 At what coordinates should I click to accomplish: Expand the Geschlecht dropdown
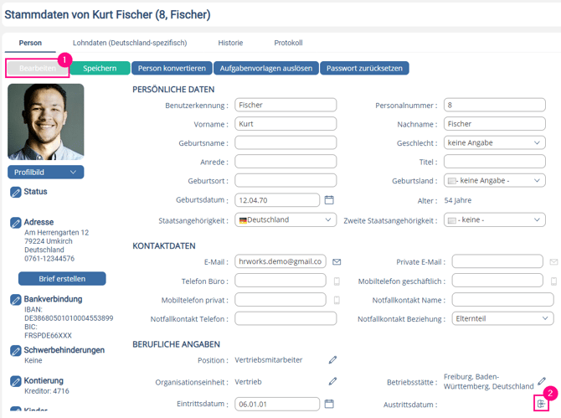[x=495, y=143]
